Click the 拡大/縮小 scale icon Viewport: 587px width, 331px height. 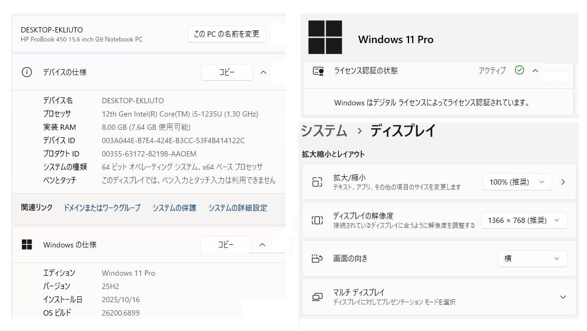pos(317,182)
